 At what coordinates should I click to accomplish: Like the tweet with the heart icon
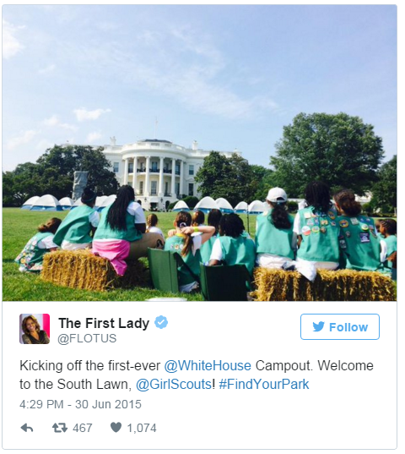pos(116,427)
